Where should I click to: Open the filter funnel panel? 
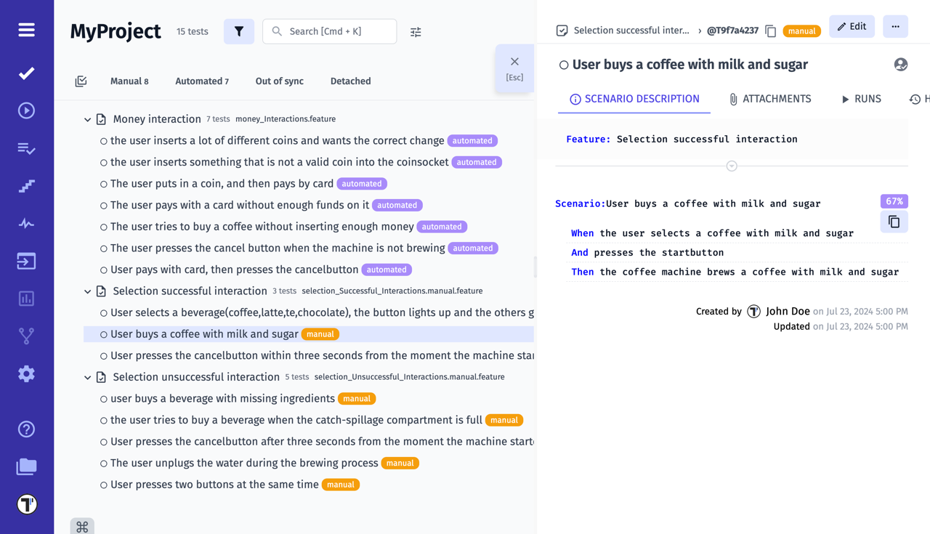tap(239, 31)
